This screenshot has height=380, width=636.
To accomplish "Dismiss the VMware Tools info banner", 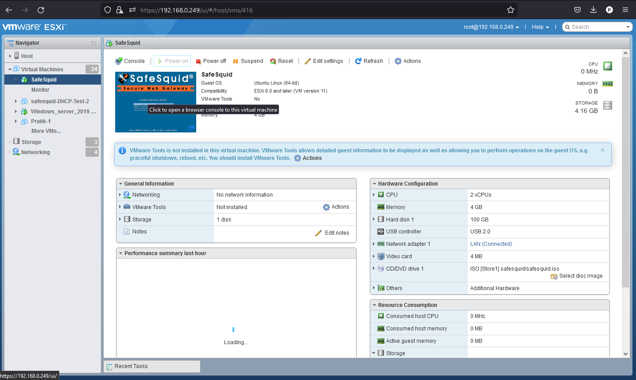I will pyautogui.click(x=602, y=150).
